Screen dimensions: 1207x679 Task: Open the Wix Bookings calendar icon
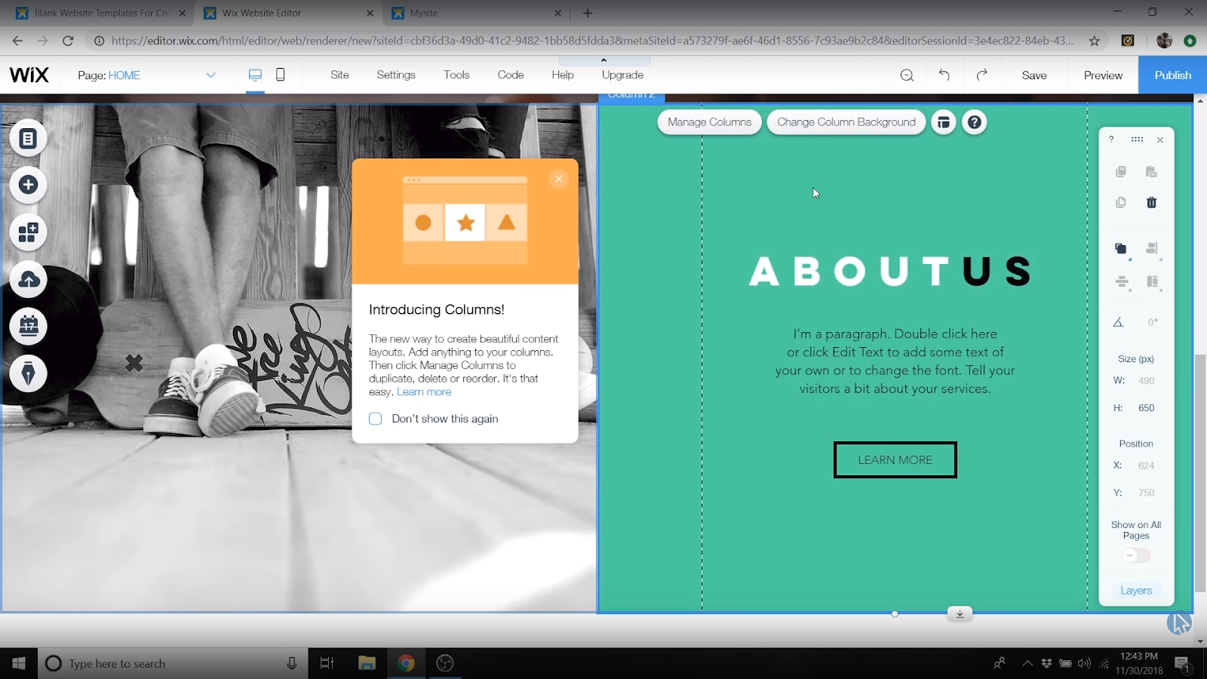coord(29,327)
